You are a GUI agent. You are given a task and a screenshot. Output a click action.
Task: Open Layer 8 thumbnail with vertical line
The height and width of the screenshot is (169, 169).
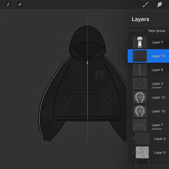(140, 70)
